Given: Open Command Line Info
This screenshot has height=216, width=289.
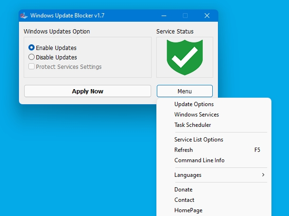Looking at the screenshot, I should point(199,160).
